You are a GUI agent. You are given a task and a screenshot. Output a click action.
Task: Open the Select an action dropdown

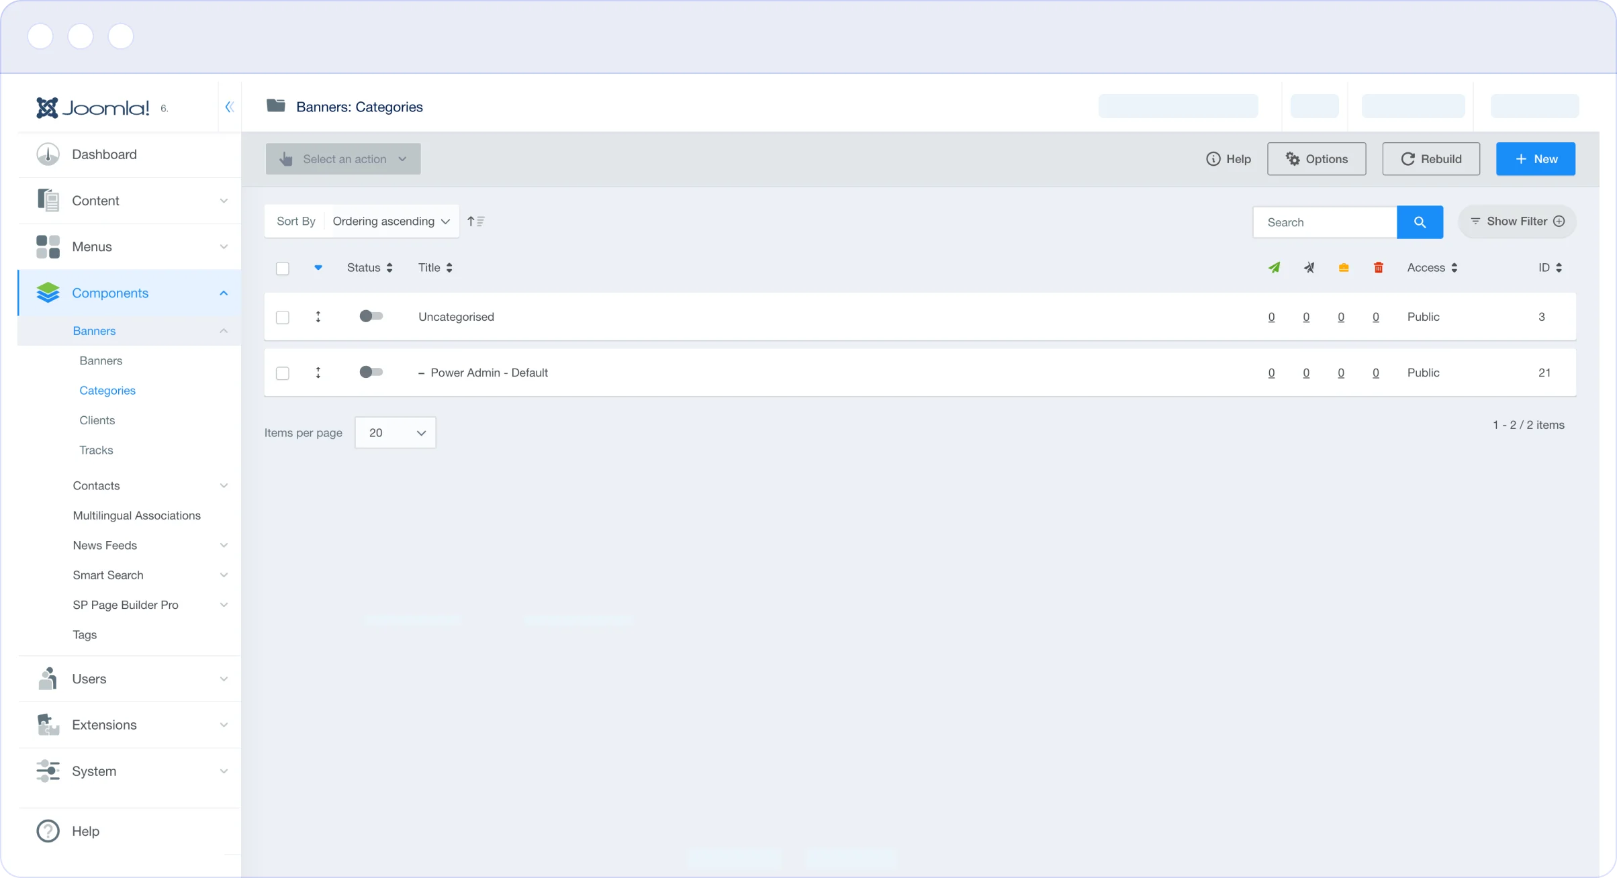click(x=343, y=159)
